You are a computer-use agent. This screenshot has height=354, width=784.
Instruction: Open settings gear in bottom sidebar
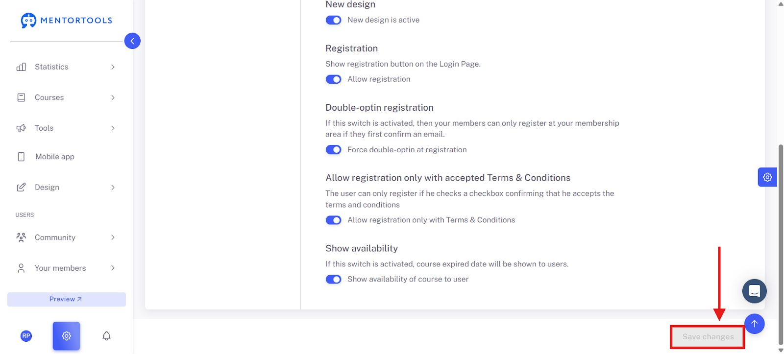point(67,336)
